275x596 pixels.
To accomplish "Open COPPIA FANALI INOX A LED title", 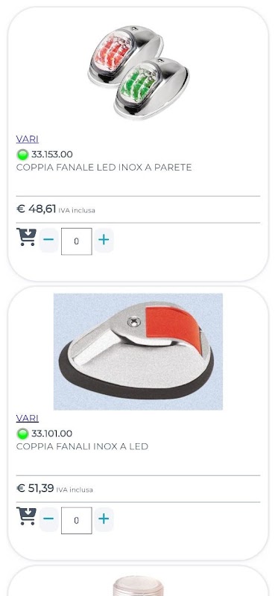I will pyautogui.click(x=82, y=446).
